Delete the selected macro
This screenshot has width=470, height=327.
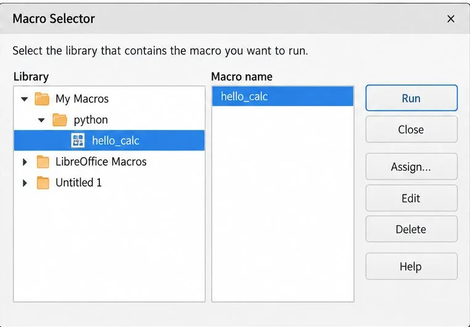(411, 229)
